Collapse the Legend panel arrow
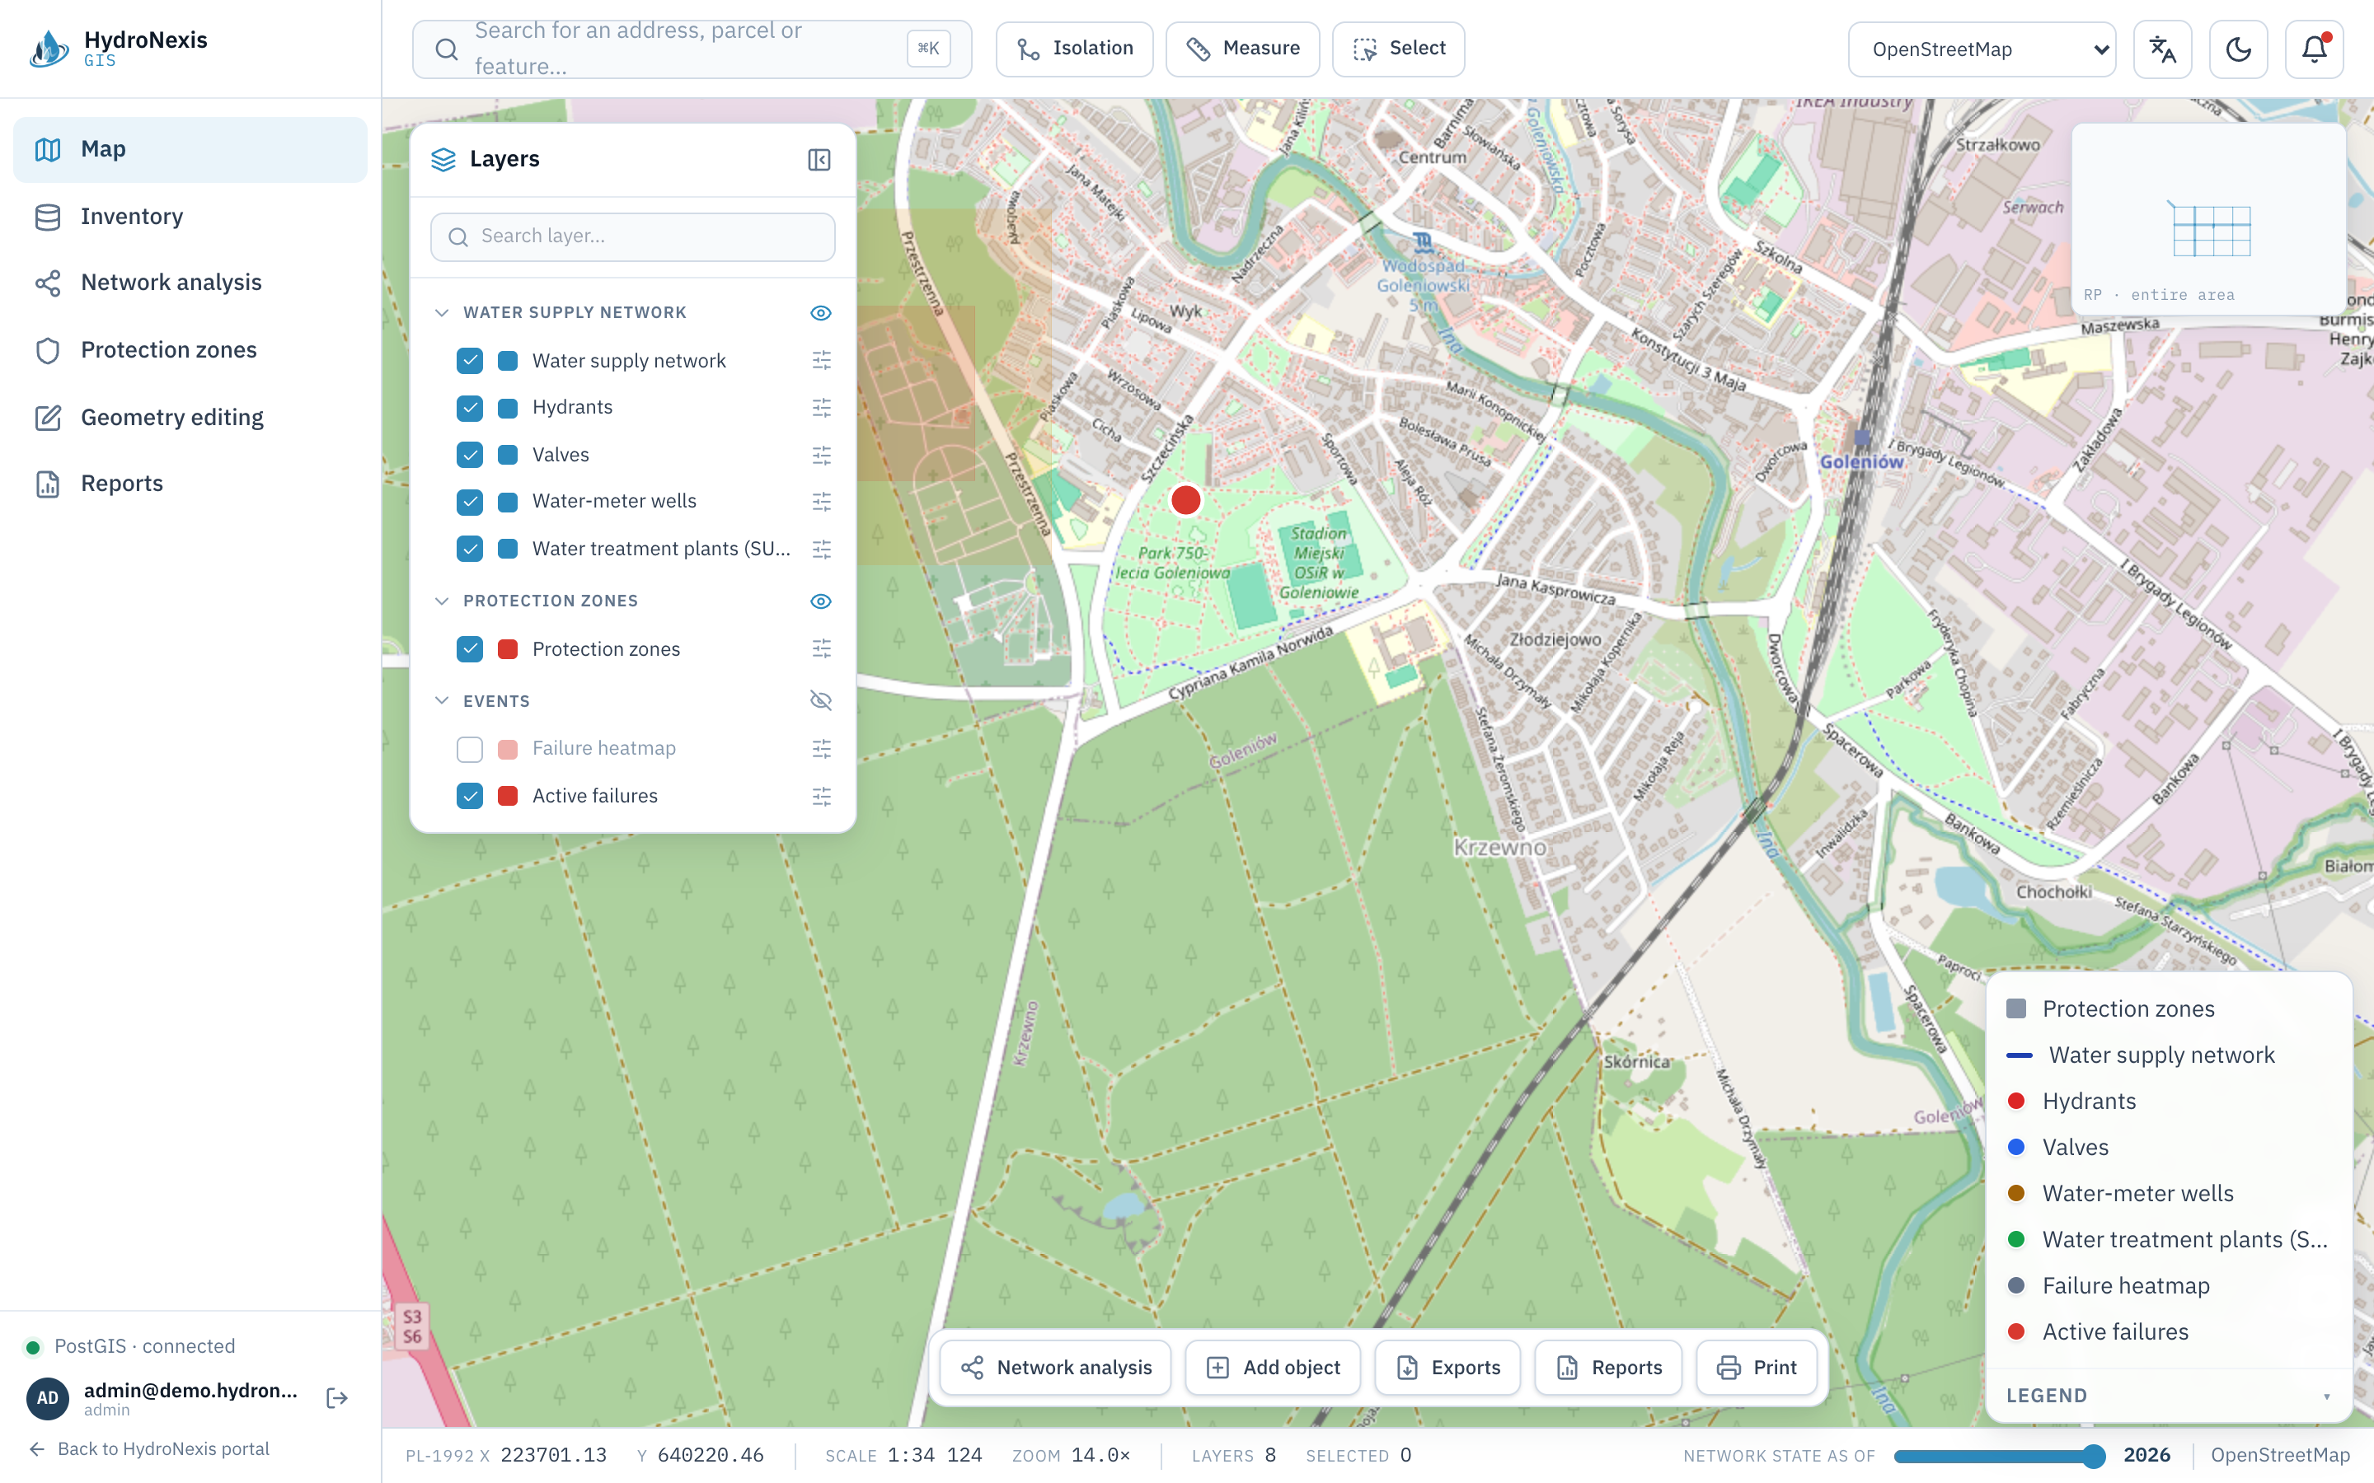The width and height of the screenshot is (2374, 1483). pyautogui.click(x=2326, y=1396)
